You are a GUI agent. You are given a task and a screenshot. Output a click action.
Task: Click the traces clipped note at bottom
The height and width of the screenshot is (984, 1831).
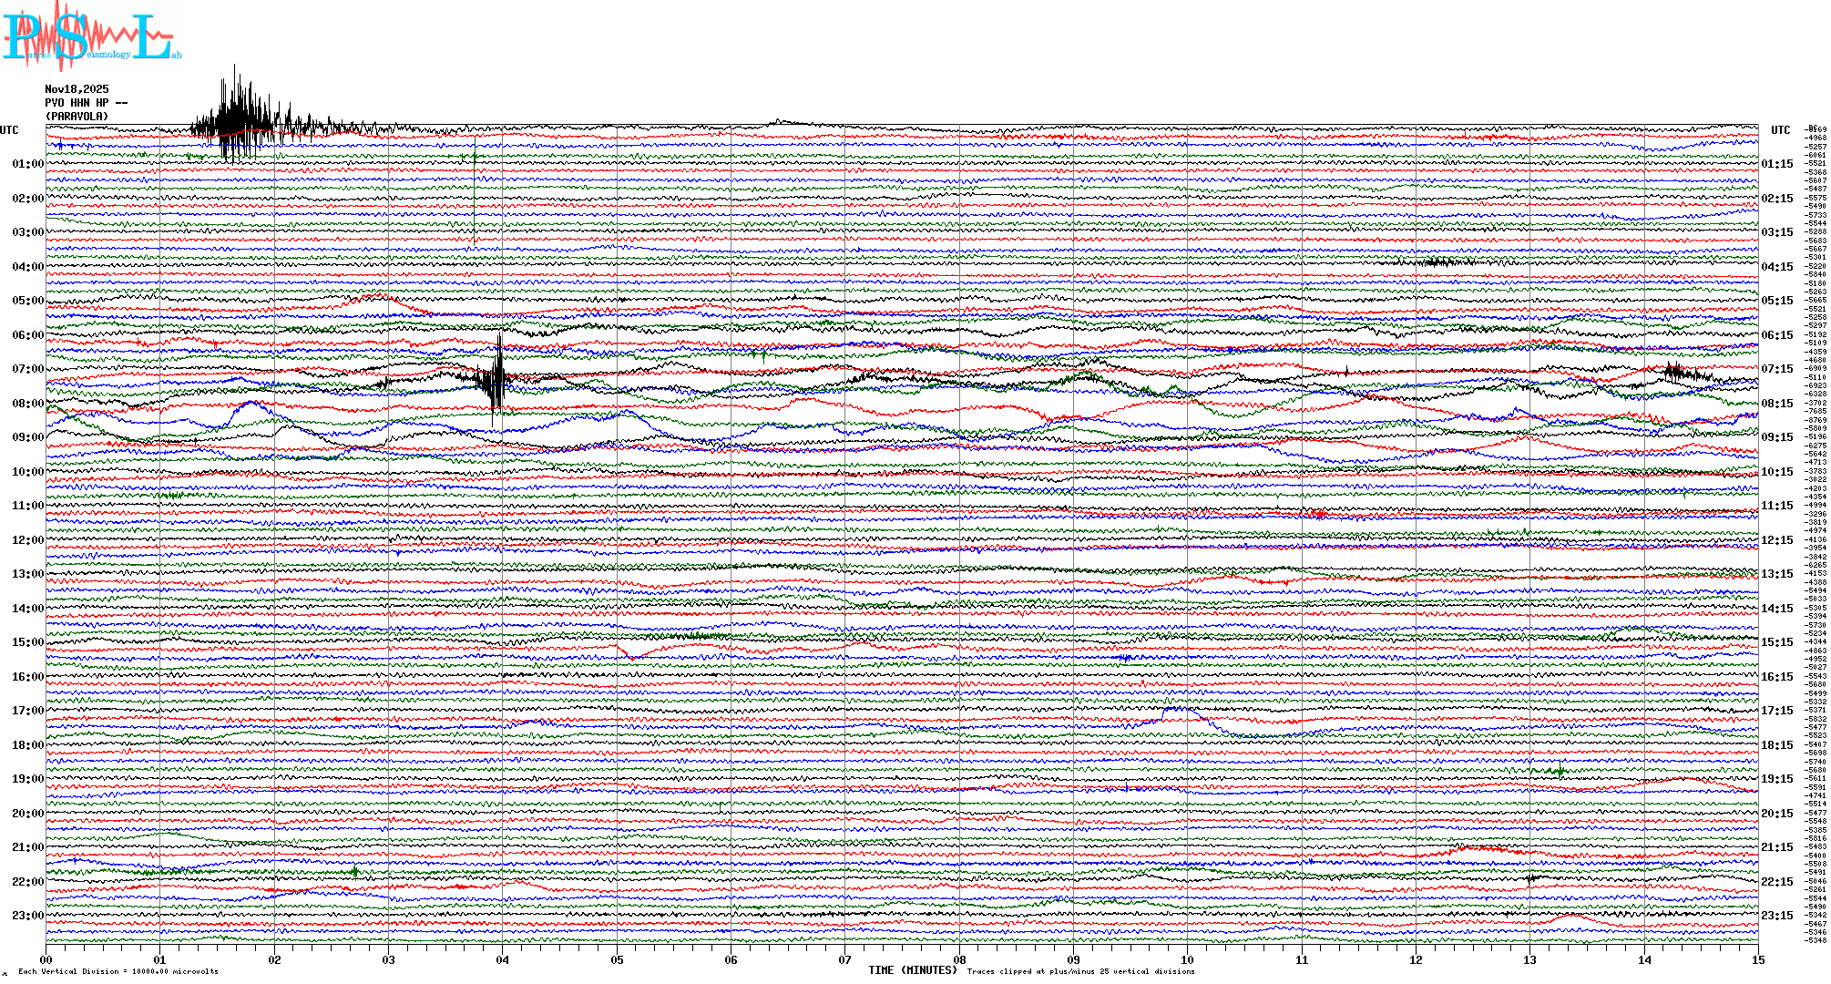click(x=1080, y=971)
